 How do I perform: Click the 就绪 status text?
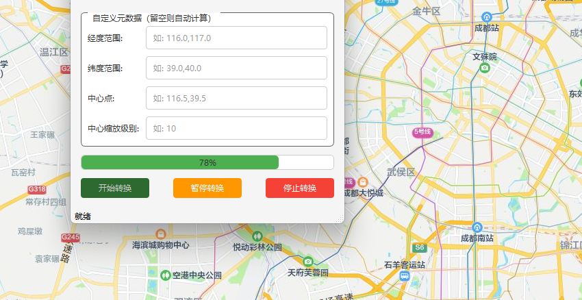click(x=82, y=216)
